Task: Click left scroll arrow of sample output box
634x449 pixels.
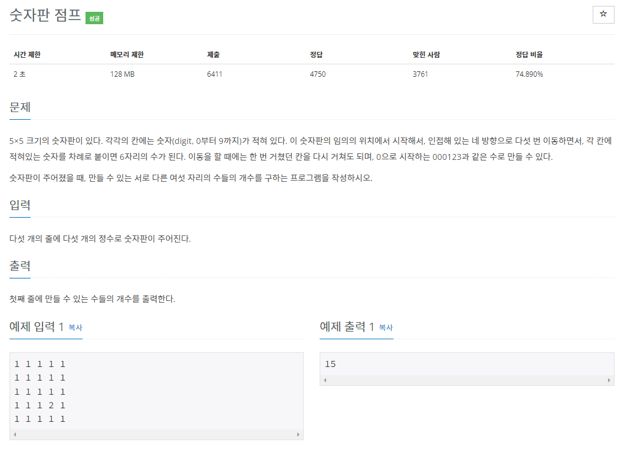Action: [325, 380]
